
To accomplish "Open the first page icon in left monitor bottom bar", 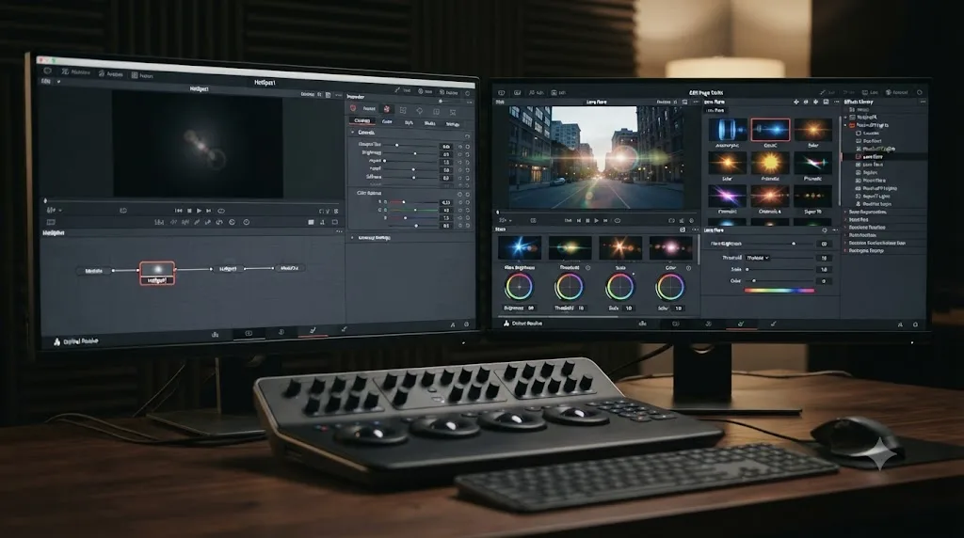I will [216, 334].
